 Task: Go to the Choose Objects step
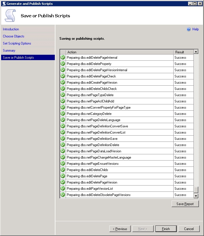[14, 36]
